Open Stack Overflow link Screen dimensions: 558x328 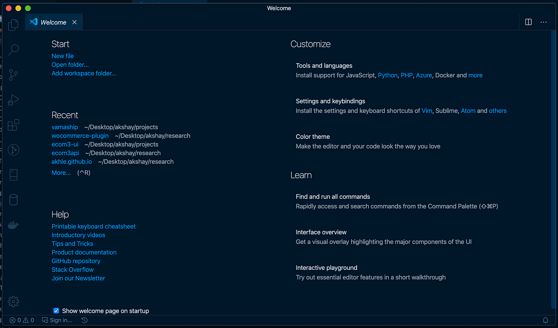click(73, 269)
